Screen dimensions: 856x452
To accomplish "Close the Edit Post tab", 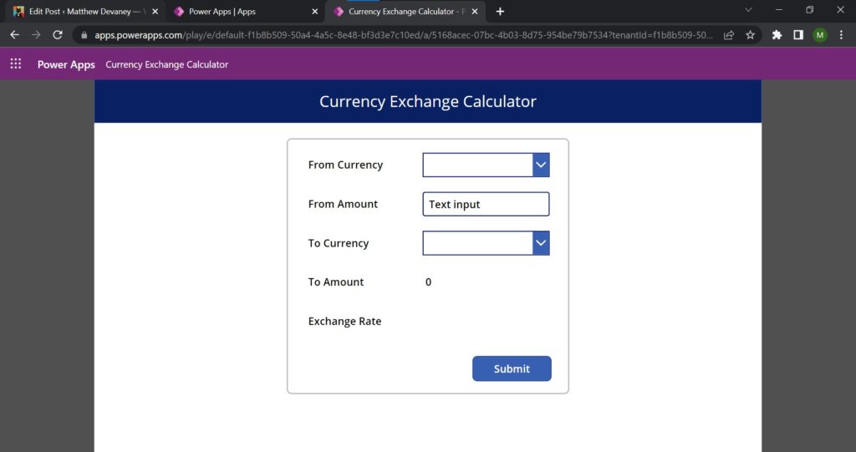I will tap(155, 12).
